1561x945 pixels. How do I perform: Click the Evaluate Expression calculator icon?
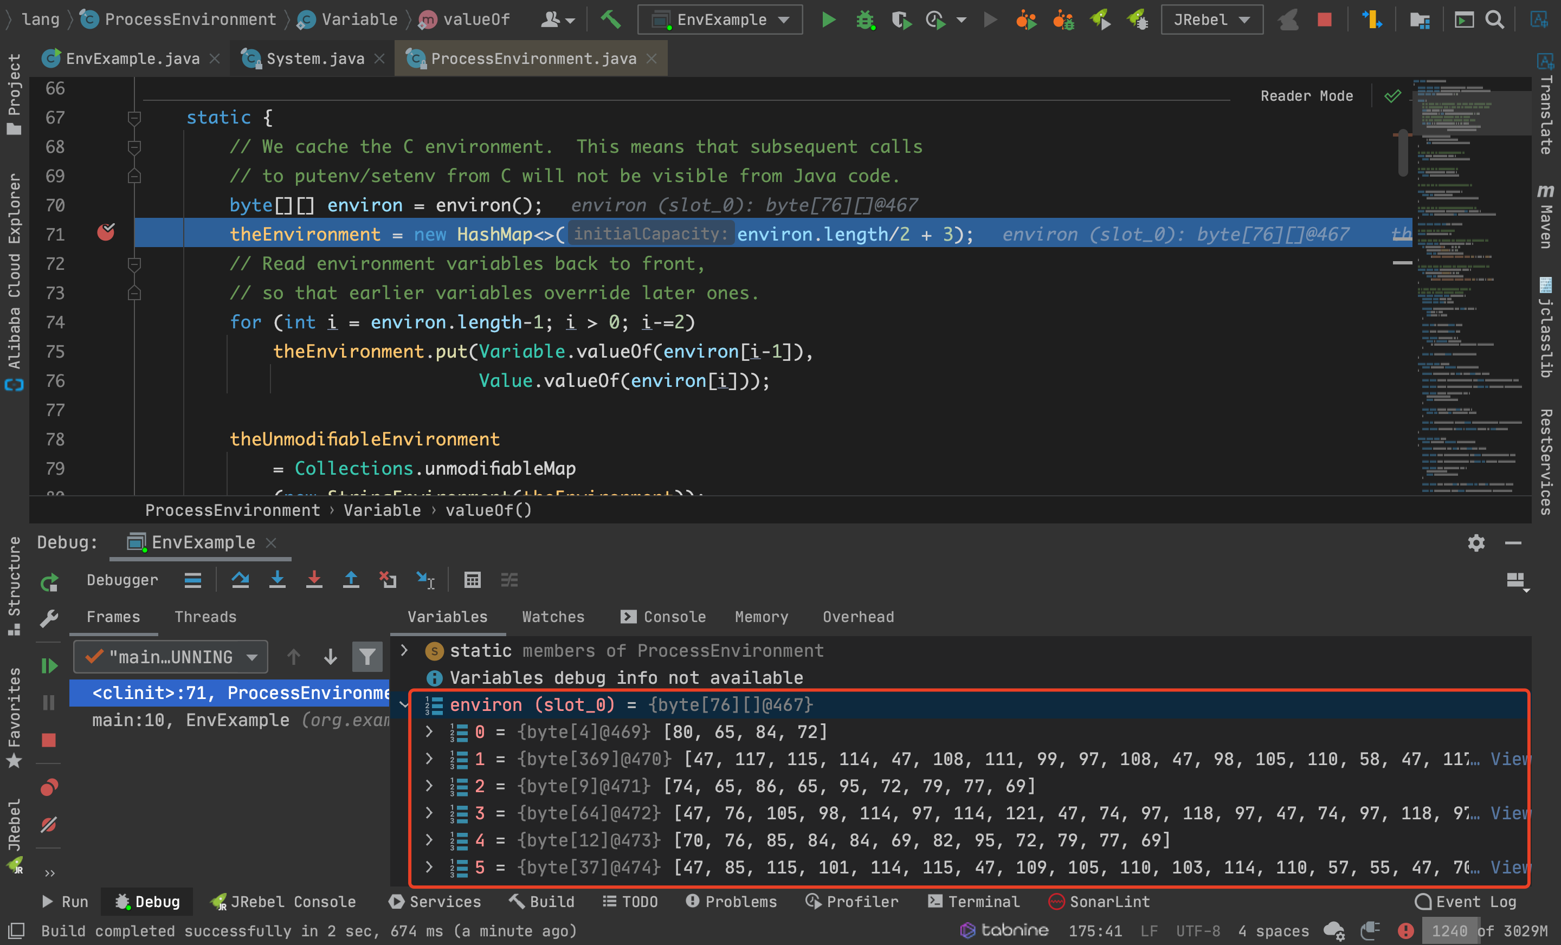[x=472, y=580]
